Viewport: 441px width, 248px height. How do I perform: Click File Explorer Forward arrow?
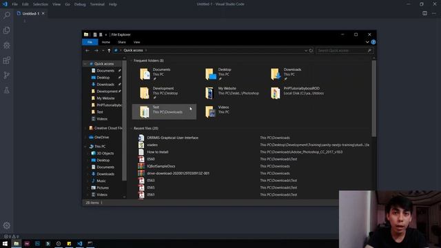(x=96, y=50)
